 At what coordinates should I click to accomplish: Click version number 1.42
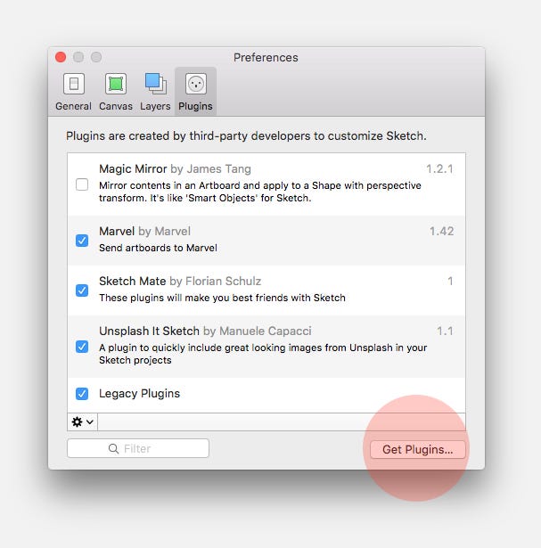(441, 232)
